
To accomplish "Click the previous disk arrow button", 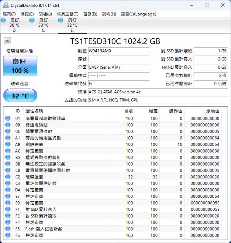I will tap(7, 41).
